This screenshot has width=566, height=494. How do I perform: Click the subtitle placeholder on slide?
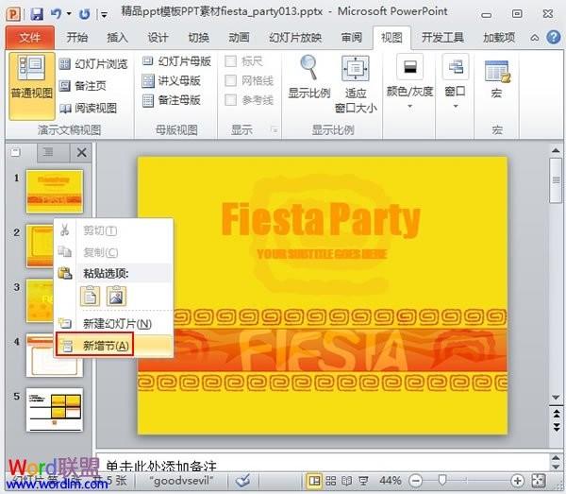pyautogui.click(x=322, y=254)
